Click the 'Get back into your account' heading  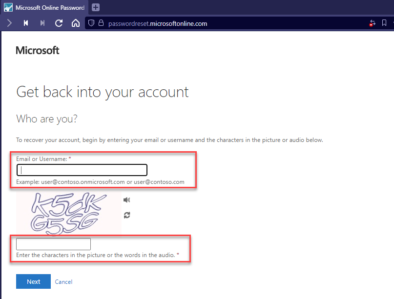click(x=102, y=92)
